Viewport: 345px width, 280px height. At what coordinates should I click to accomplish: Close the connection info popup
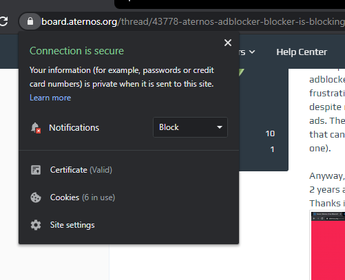click(x=228, y=43)
